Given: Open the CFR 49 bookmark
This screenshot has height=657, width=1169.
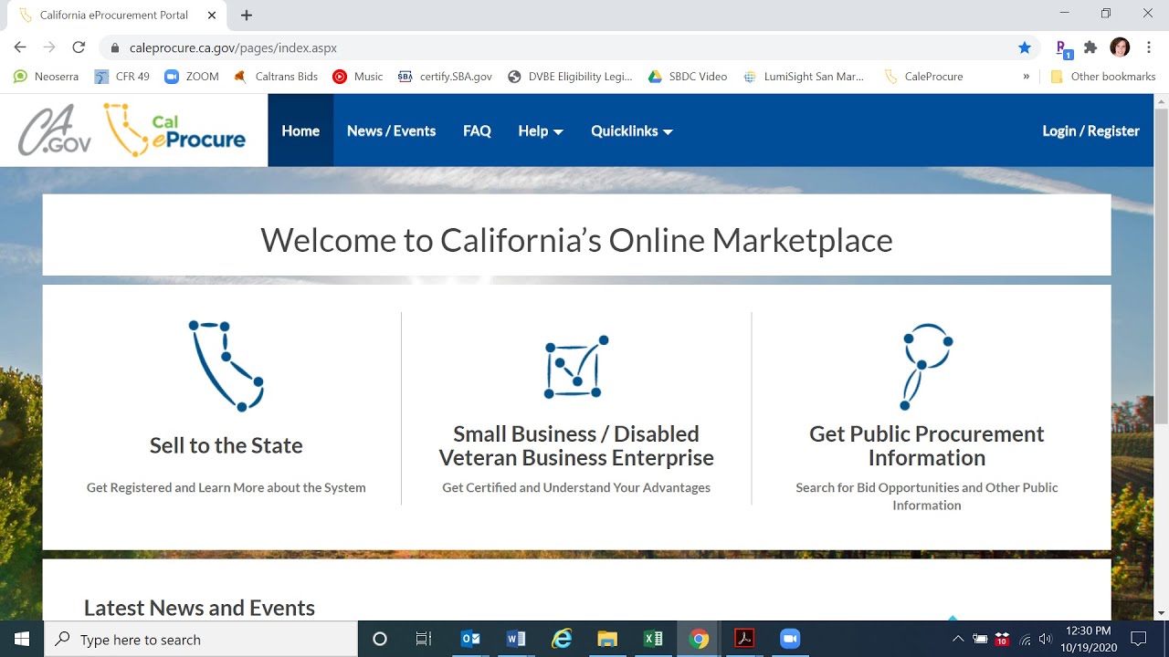Looking at the screenshot, I should click(x=121, y=77).
